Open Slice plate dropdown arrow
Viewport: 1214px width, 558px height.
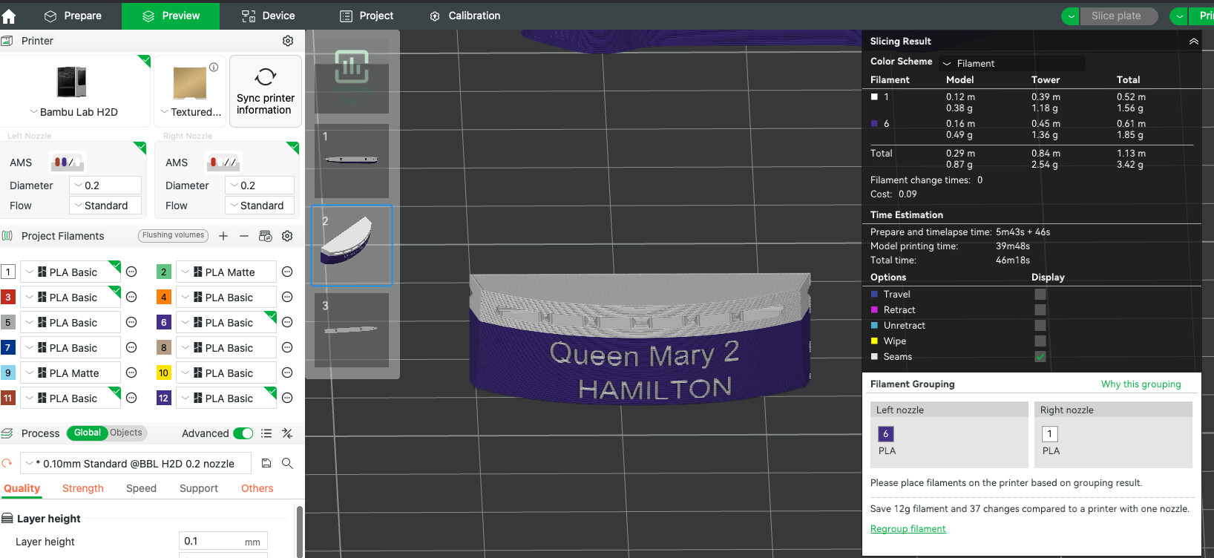coord(1070,16)
